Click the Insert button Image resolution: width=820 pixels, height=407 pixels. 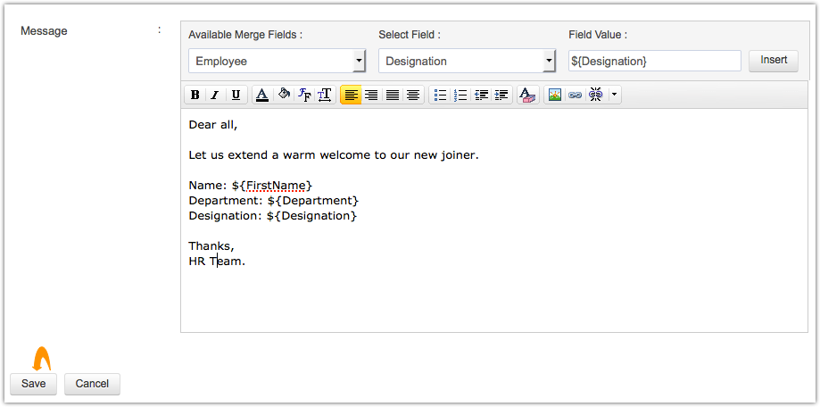(x=773, y=61)
